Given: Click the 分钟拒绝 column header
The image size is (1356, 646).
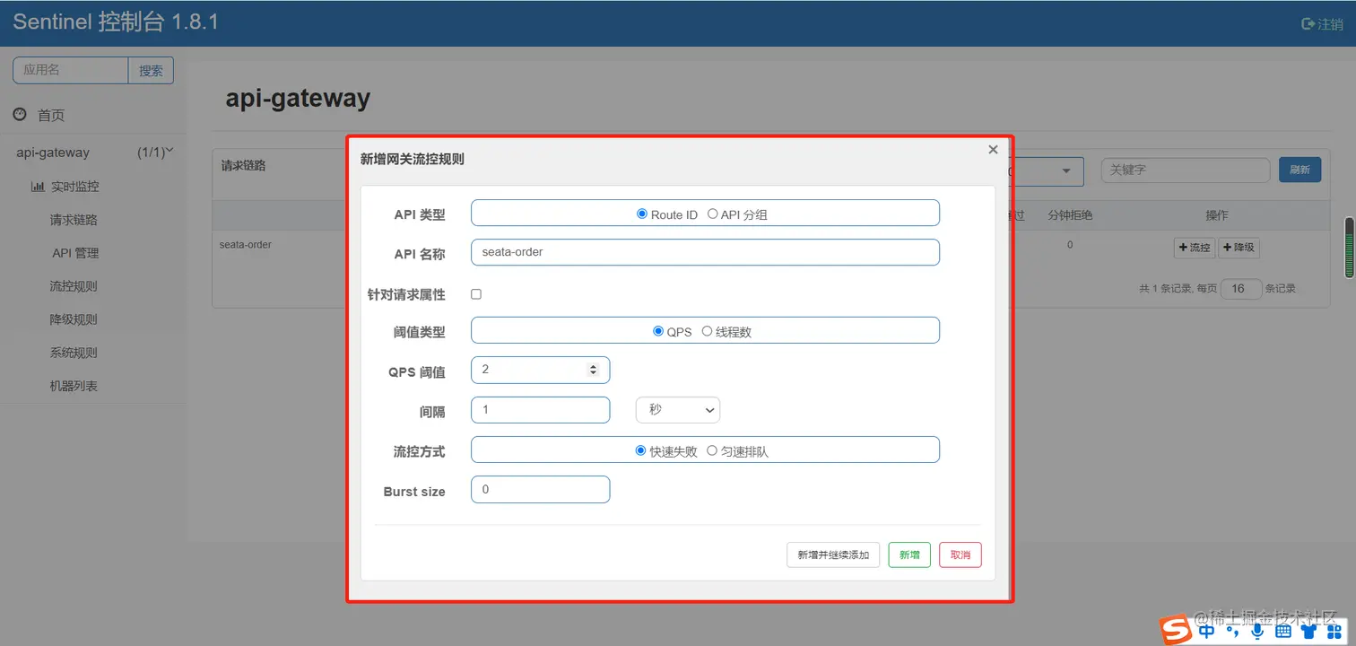Looking at the screenshot, I should 1070,215.
